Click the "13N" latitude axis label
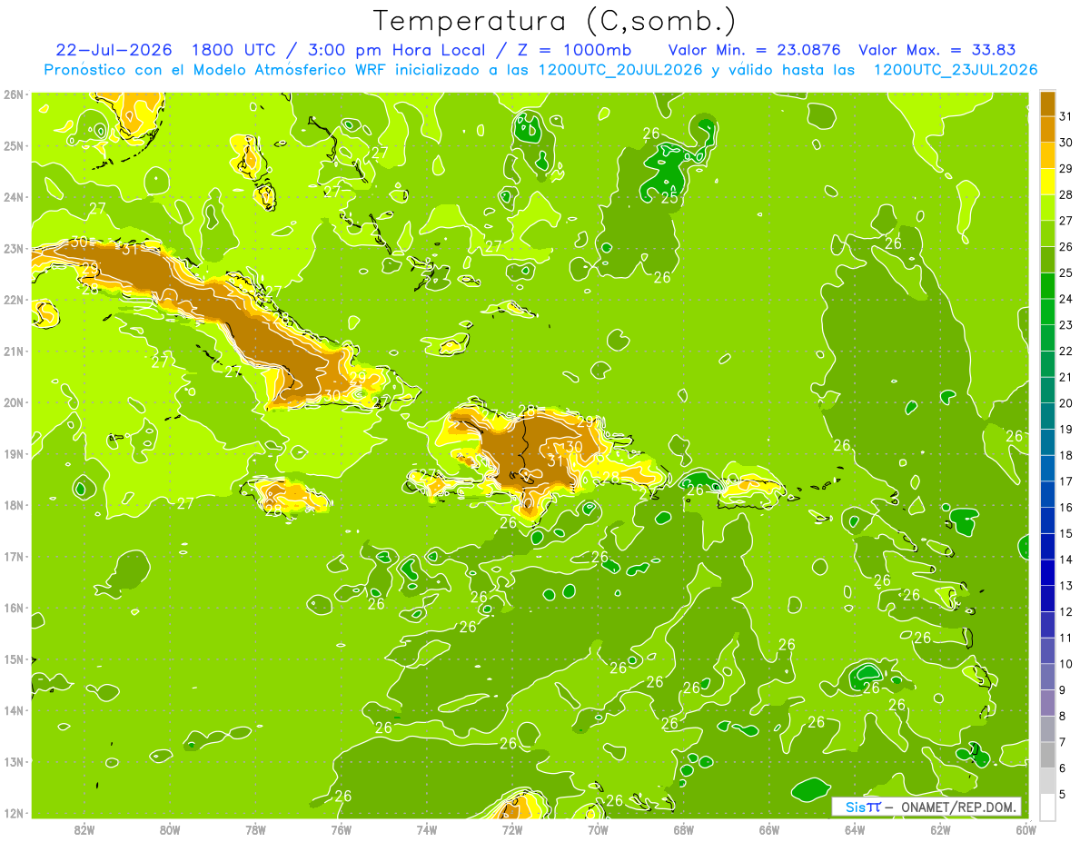Viewport: 1090px width, 842px height. [13, 762]
